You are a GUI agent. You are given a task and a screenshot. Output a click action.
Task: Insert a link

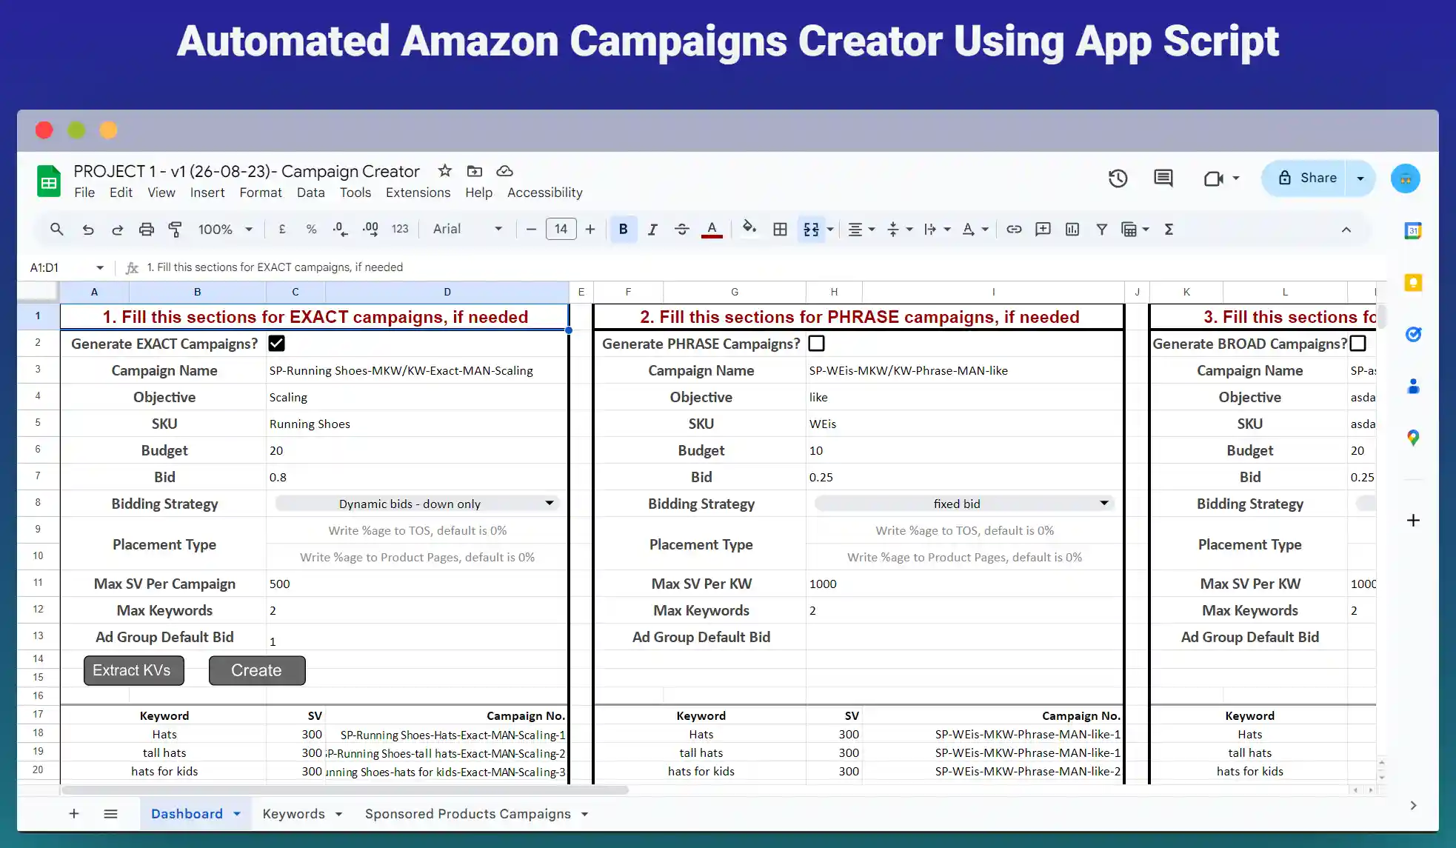(1014, 230)
